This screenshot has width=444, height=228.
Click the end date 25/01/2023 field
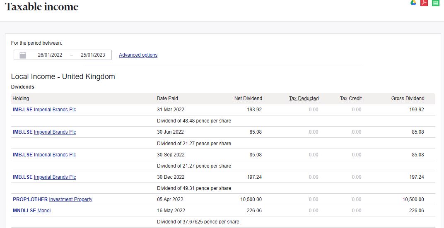(93, 55)
